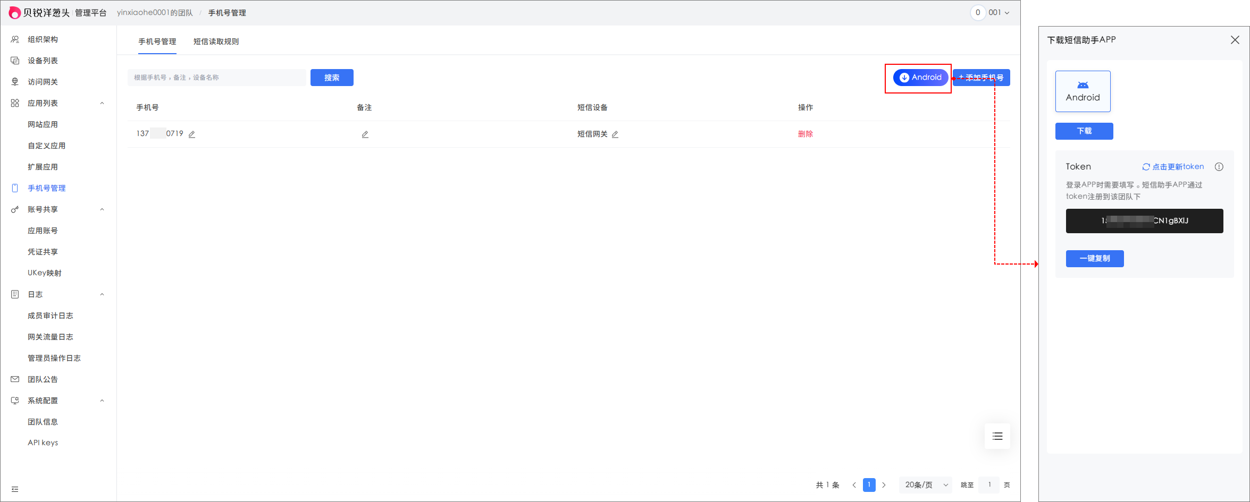Click the 搜索 button
The height and width of the screenshot is (502, 1250).
(332, 78)
